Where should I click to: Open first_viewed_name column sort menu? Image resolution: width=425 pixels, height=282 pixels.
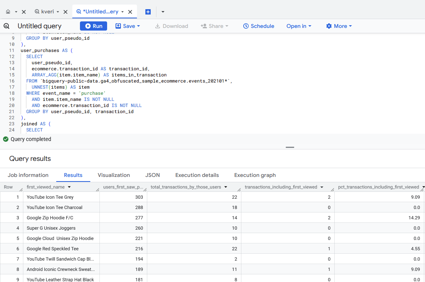point(69,187)
